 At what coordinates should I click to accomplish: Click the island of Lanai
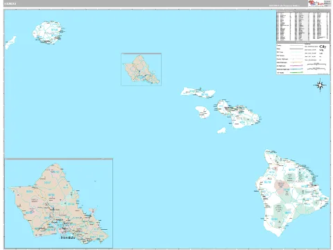click(x=203, y=112)
